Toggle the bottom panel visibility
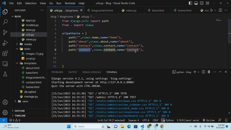The width and height of the screenshot is (231, 130). (x=196, y=3)
